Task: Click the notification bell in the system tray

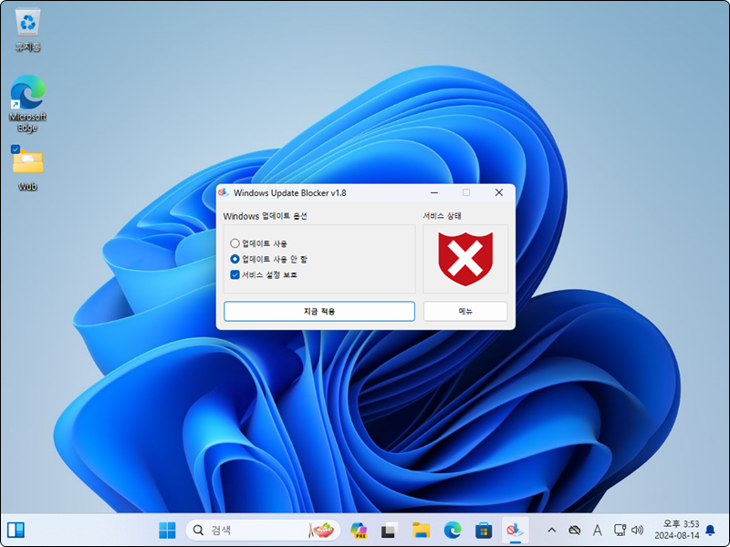Action: (x=711, y=530)
